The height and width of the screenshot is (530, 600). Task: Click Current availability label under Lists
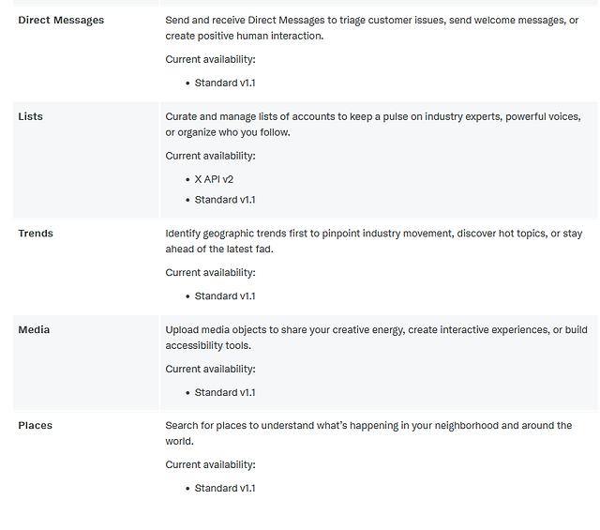pyautogui.click(x=210, y=156)
